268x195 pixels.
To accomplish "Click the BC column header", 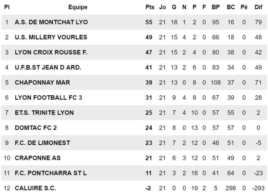I will [x=231, y=7].
